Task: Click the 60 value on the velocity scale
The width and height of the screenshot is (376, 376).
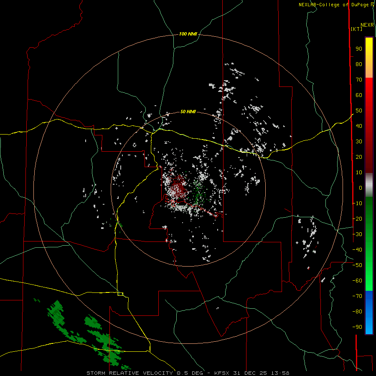Action: click(359, 95)
